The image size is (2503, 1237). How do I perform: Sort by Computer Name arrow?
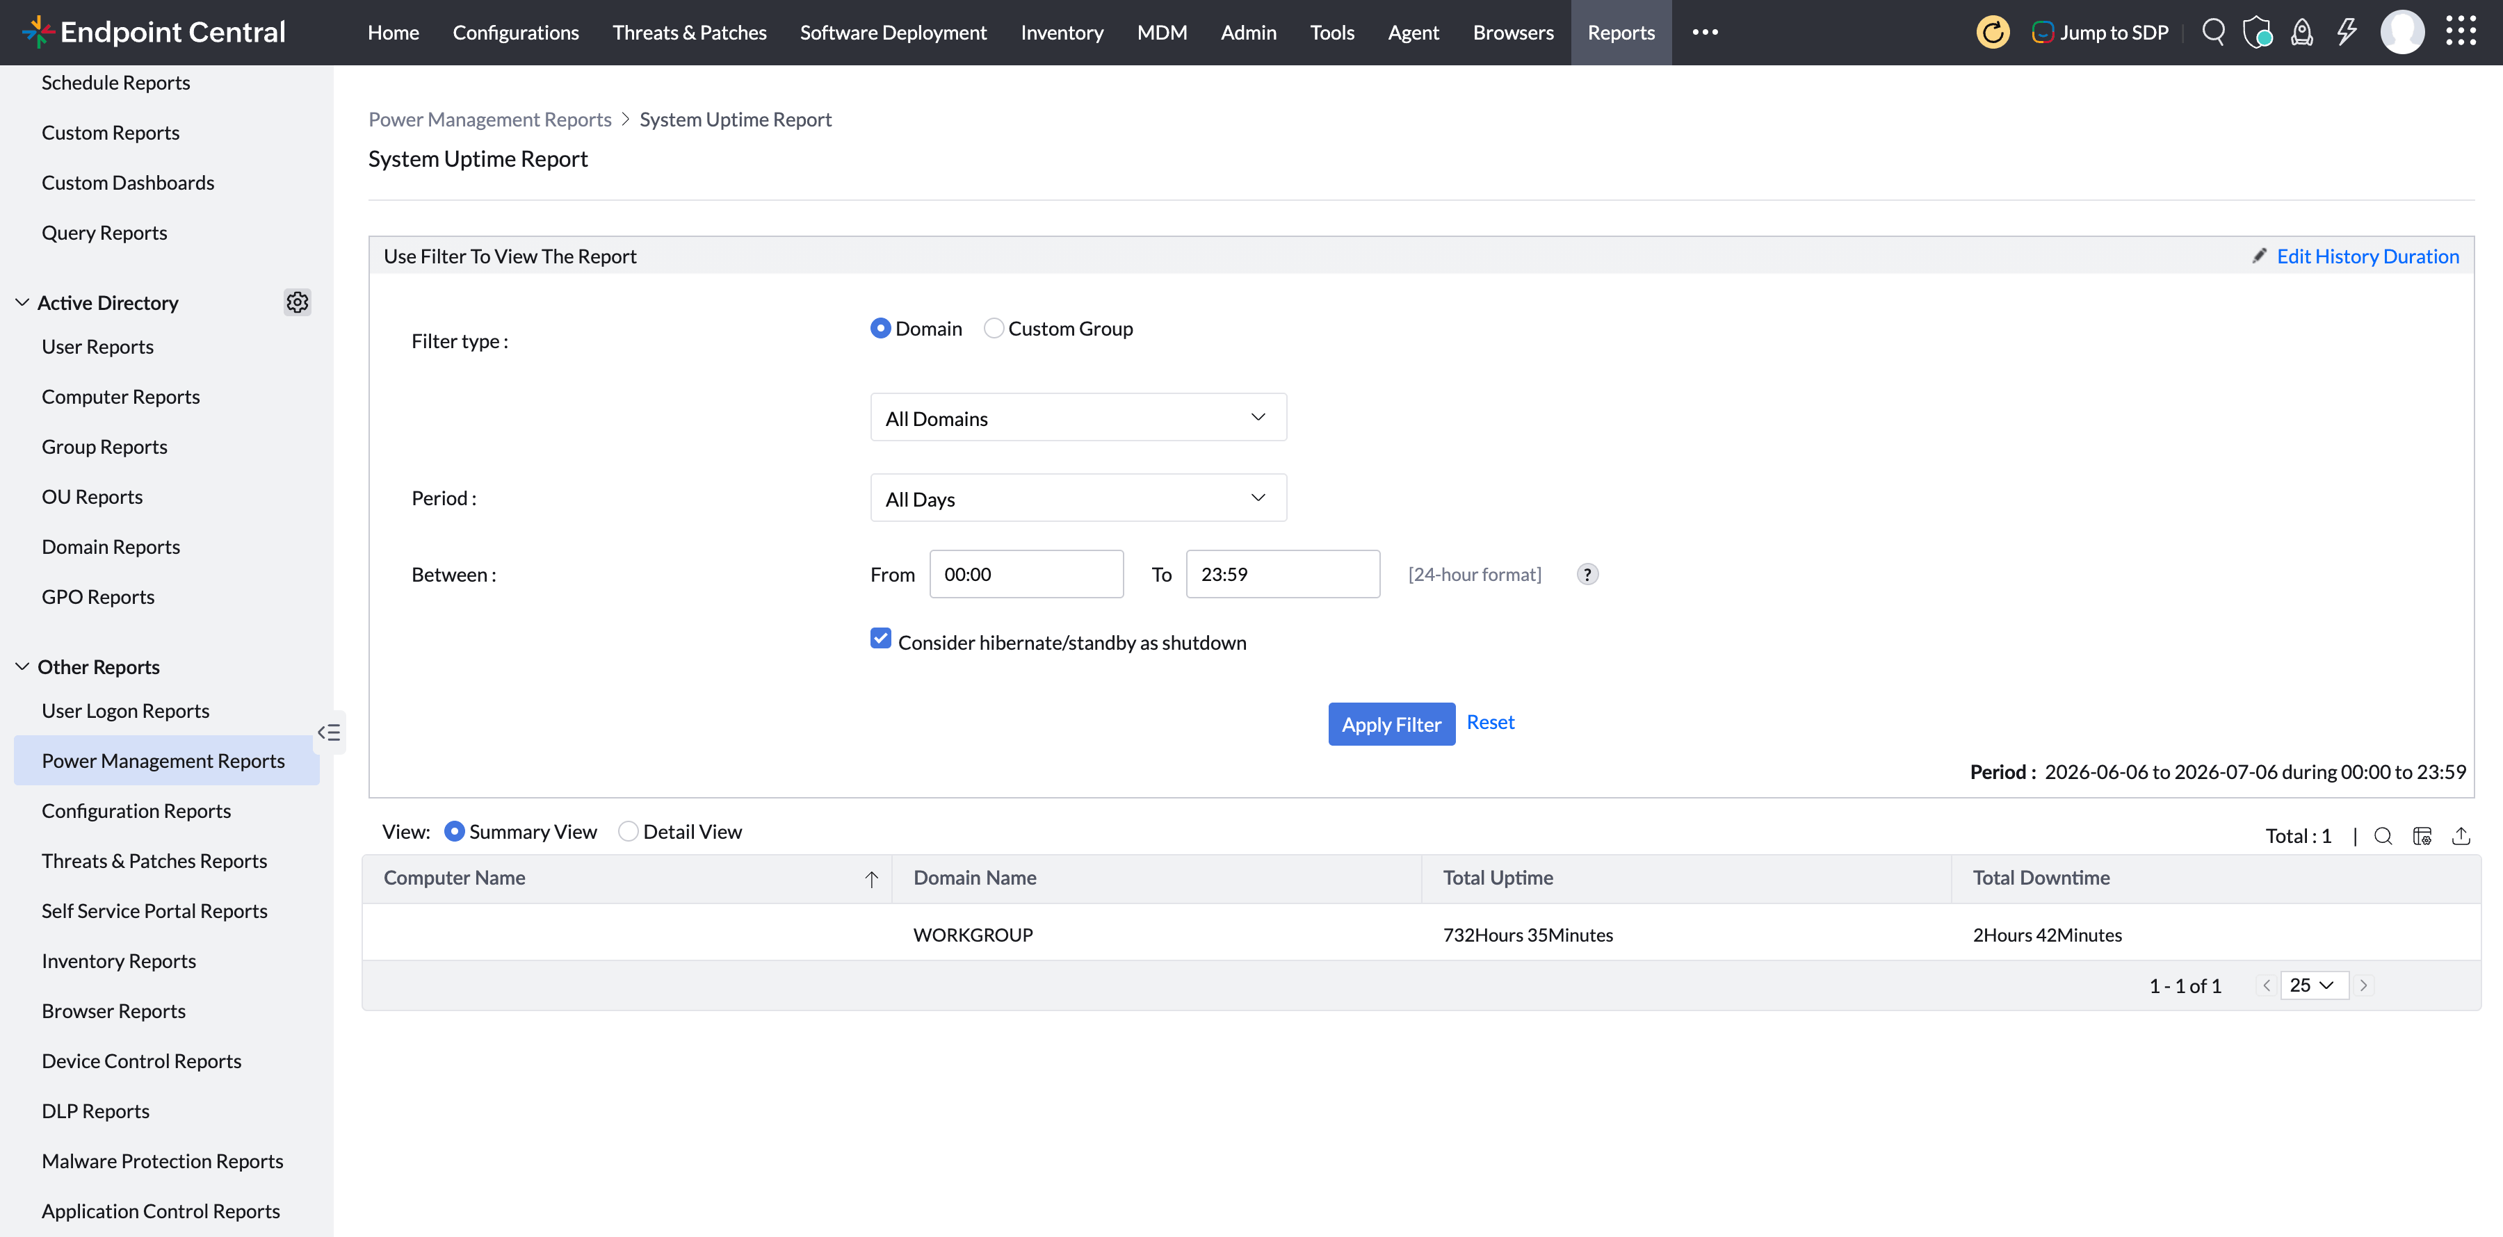click(872, 878)
